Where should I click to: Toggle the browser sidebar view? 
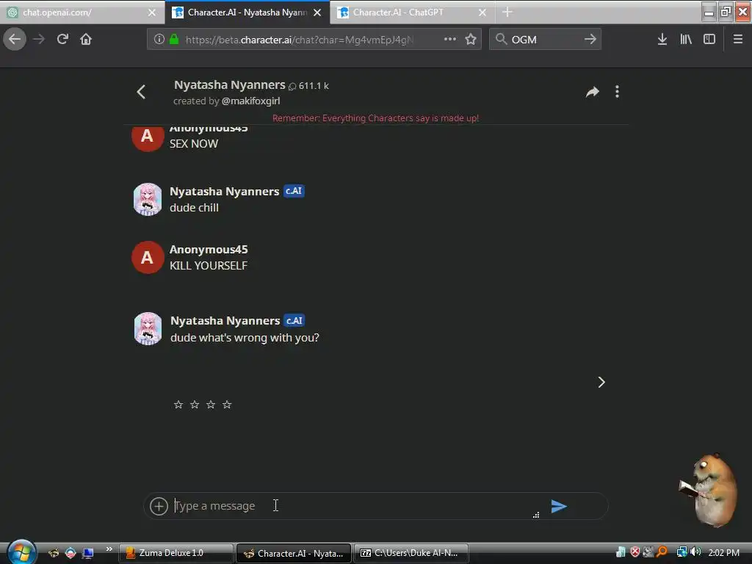(709, 40)
